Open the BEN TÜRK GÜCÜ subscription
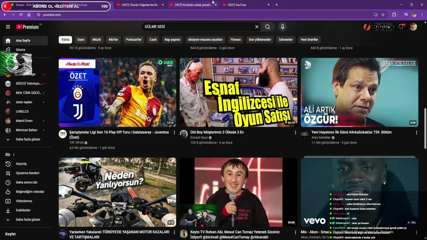 (26, 93)
